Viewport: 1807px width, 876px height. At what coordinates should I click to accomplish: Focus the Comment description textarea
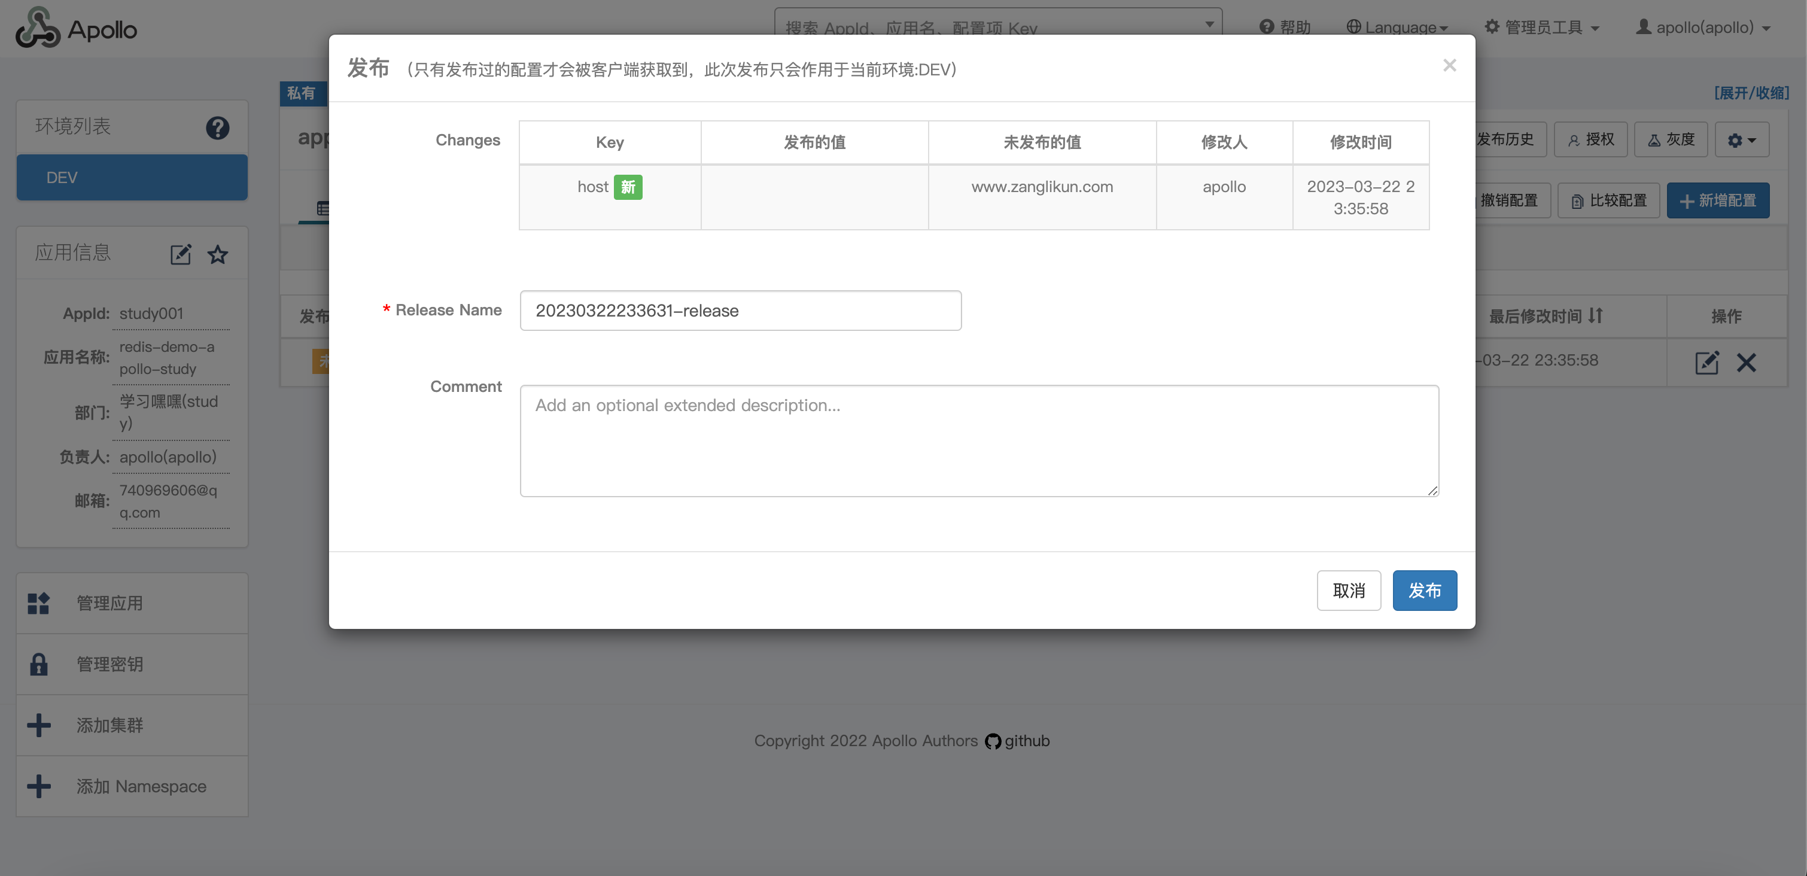(x=978, y=440)
